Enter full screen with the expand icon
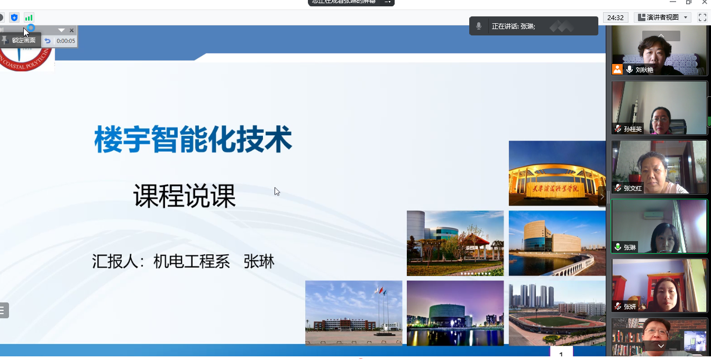The image size is (711, 359). [703, 17]
